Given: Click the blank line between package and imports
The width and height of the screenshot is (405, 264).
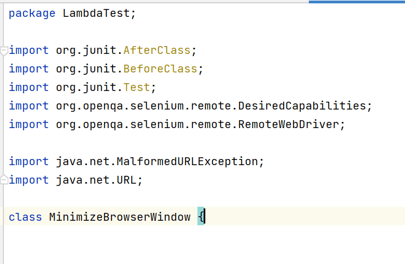Looking at the screenshot, I should tap(169, 31).
